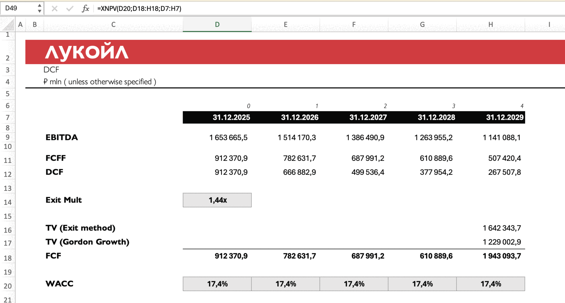Select column E header
The width and height of the screenshot is (565, 303).
pos(286,24)
